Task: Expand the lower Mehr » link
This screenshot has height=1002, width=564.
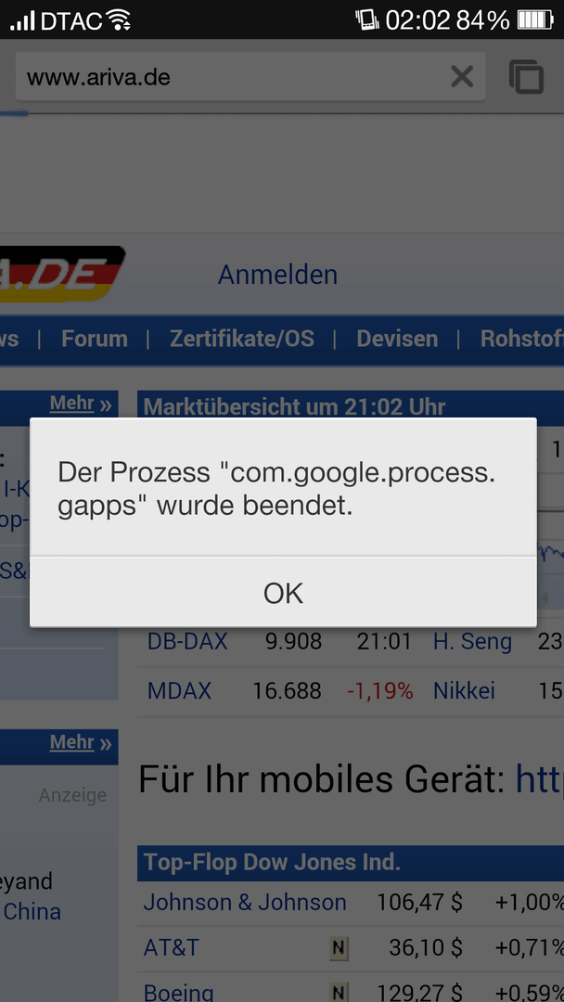Action: pos(81,742)
